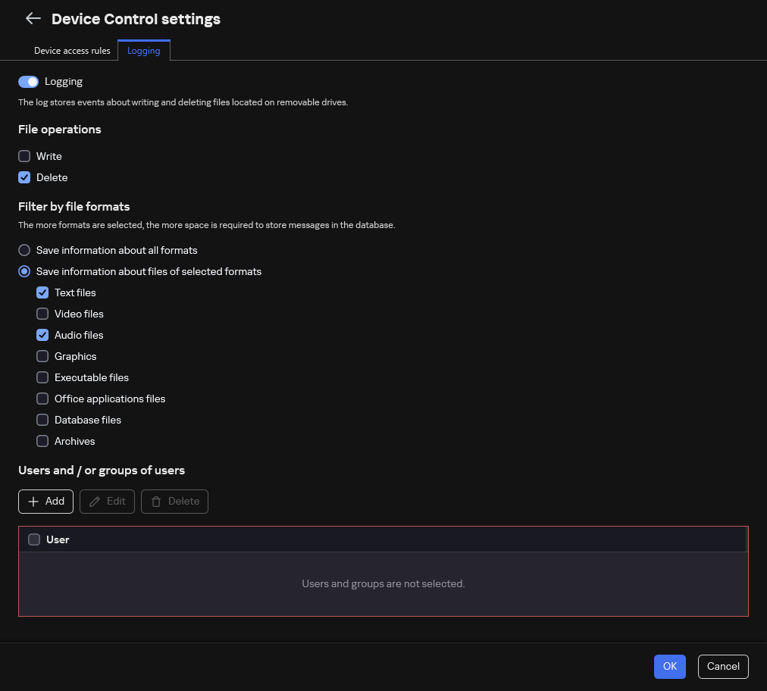Tick the Office applications files checkbox
Image resolution: width=767 pixels, height=691 pixels.
42,399
